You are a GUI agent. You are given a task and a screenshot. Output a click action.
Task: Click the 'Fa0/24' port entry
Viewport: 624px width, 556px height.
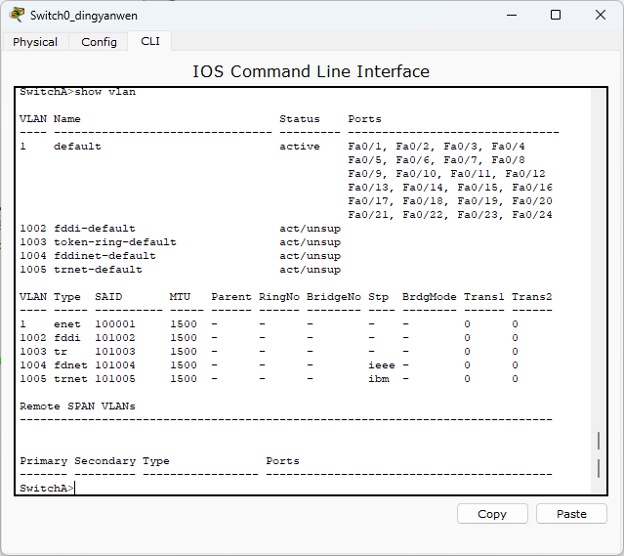[x=532, y=215]
